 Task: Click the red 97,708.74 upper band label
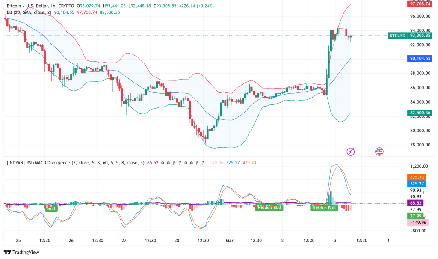coord(420,4)
